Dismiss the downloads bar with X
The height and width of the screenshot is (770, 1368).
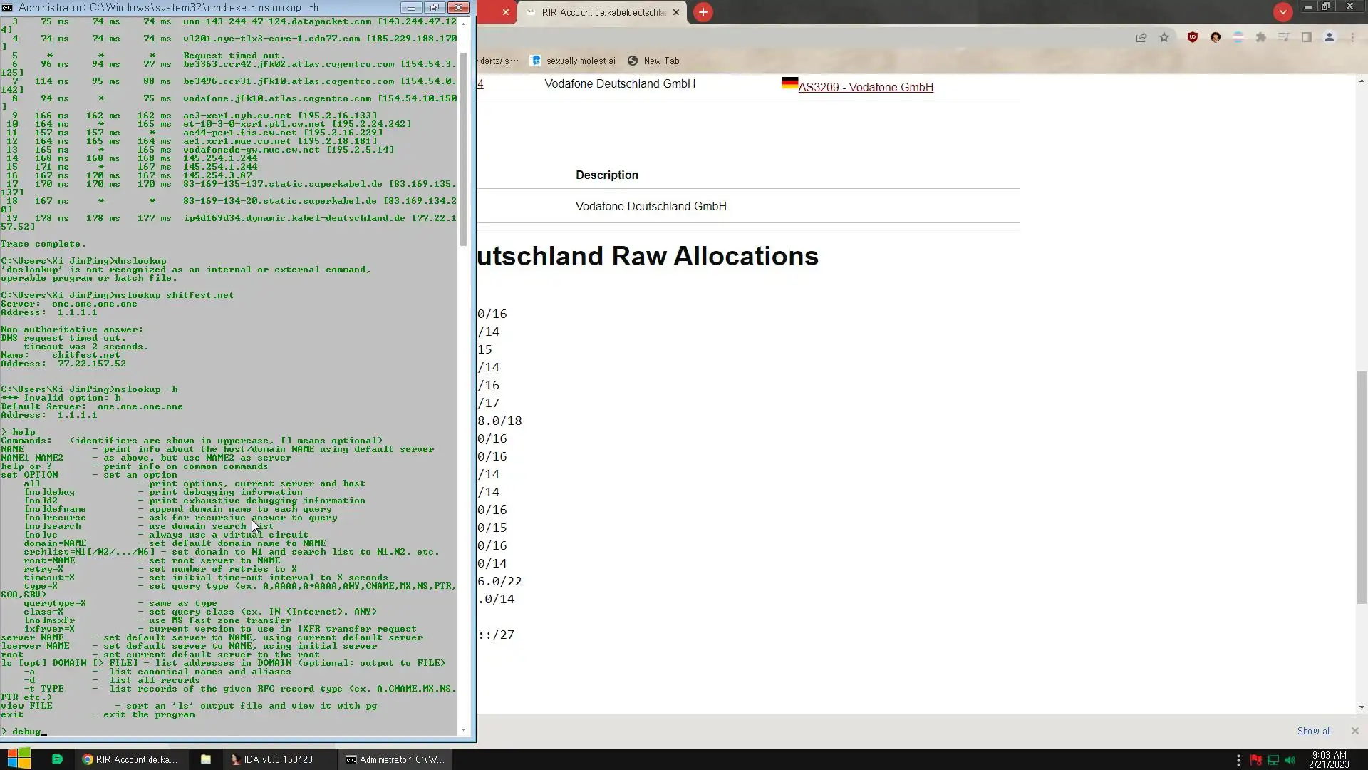click(1354, 731)
